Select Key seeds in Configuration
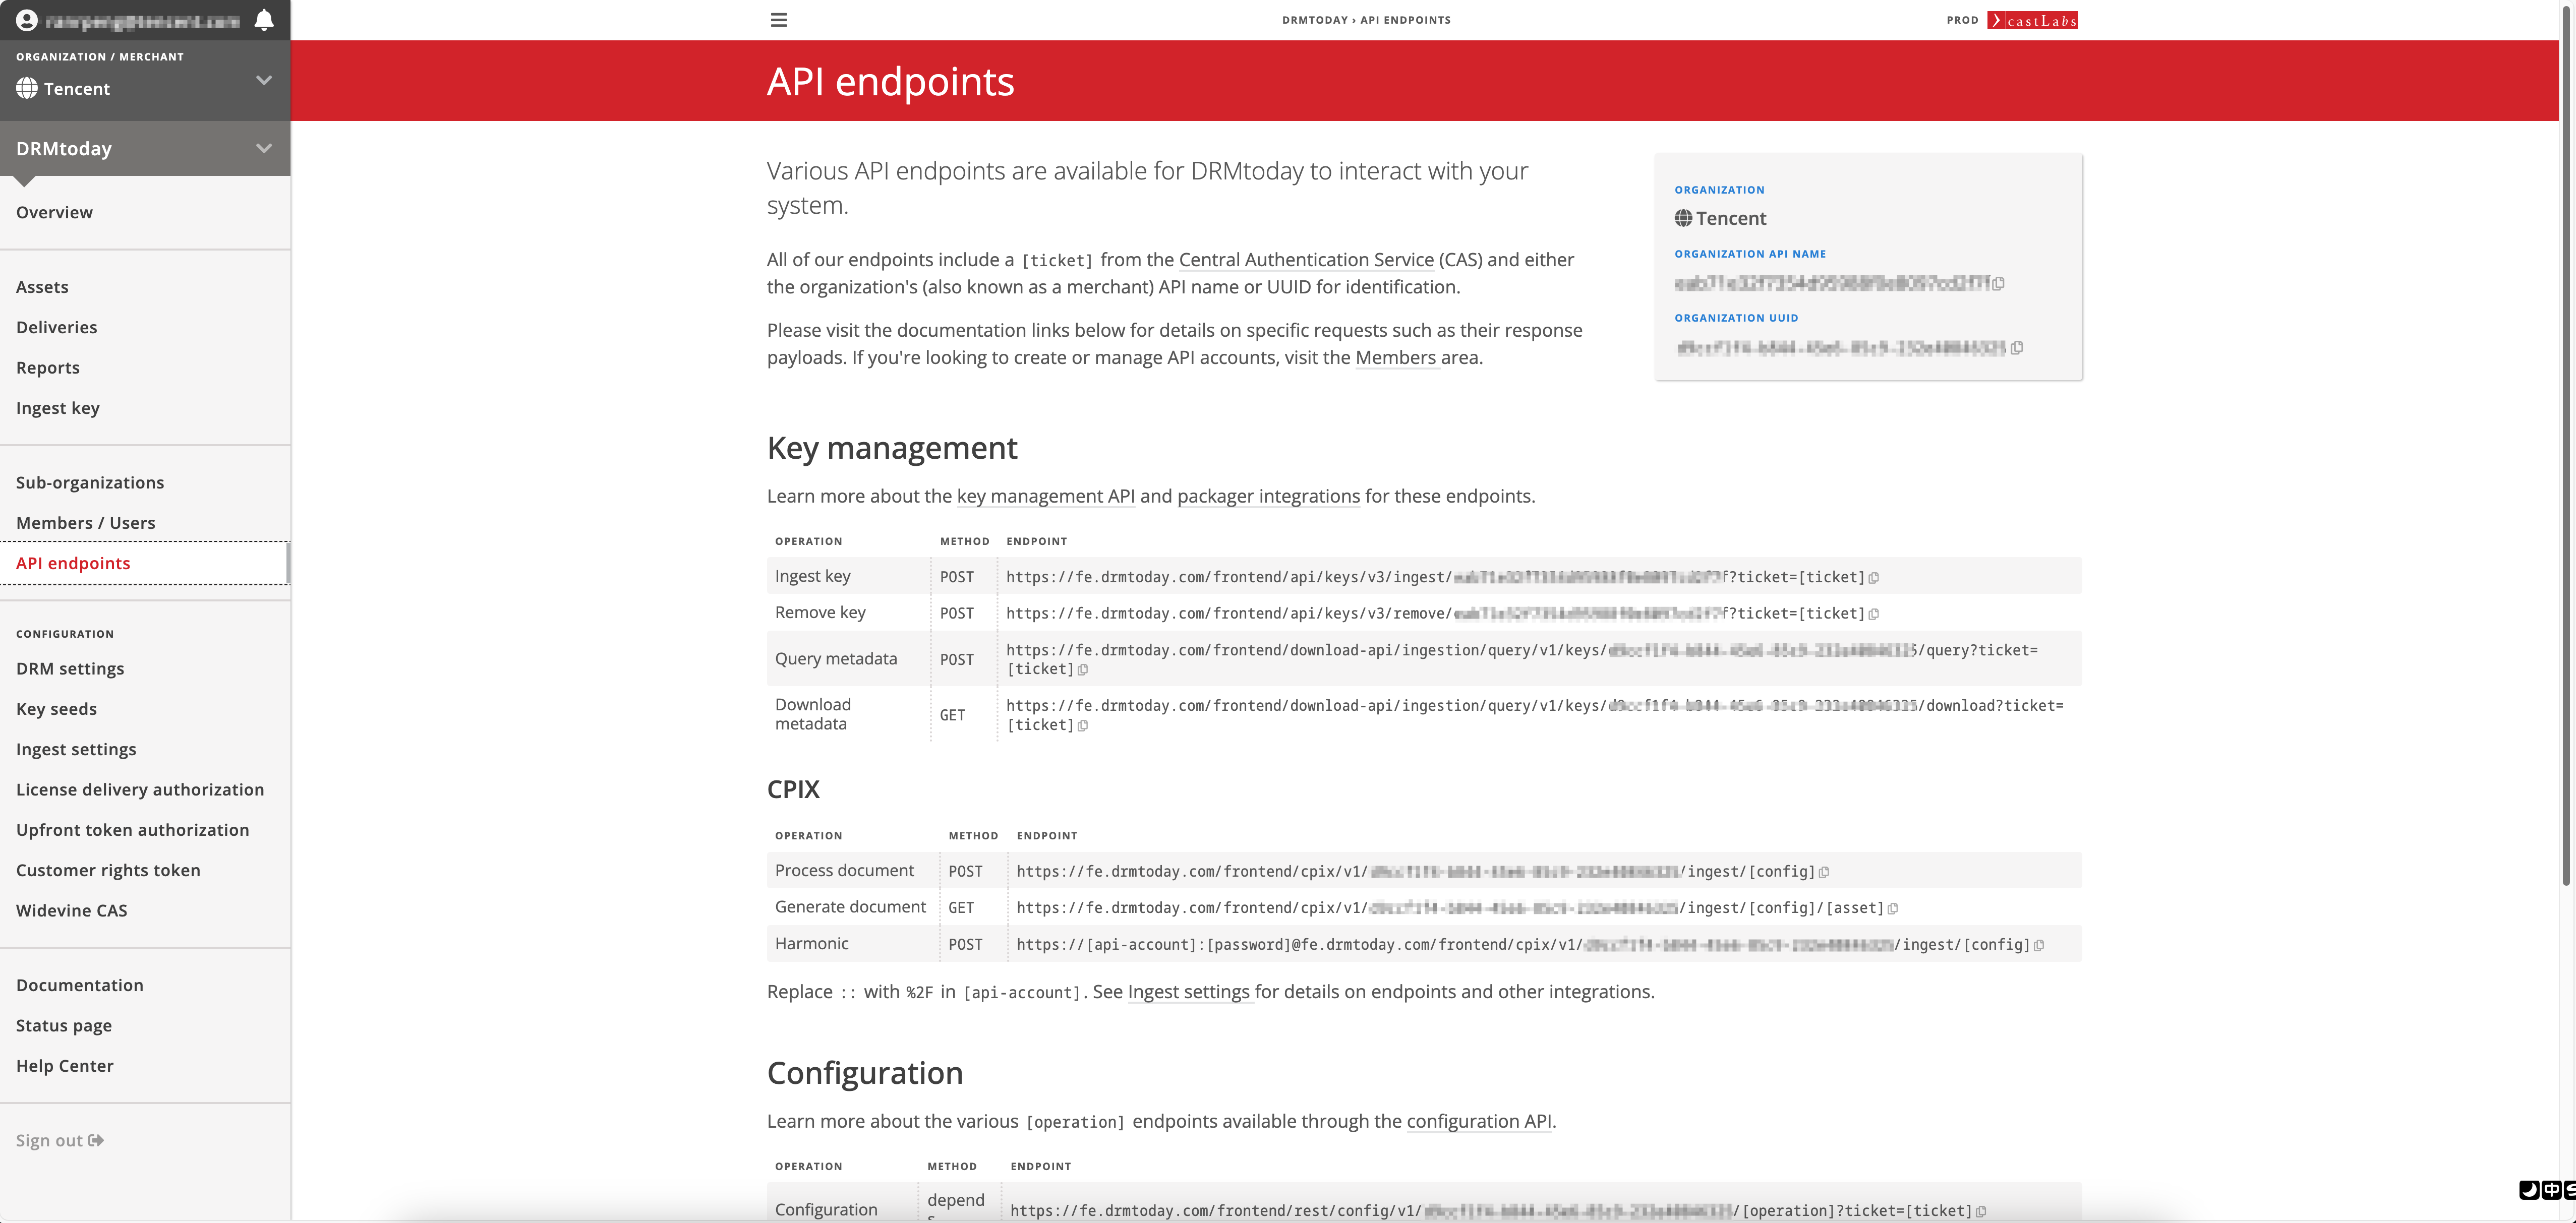The width and height of the screenshot is (2576, 1223). tap(56, 708)
